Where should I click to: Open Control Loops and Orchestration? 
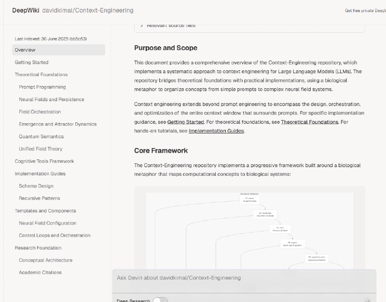click(55, 235)
